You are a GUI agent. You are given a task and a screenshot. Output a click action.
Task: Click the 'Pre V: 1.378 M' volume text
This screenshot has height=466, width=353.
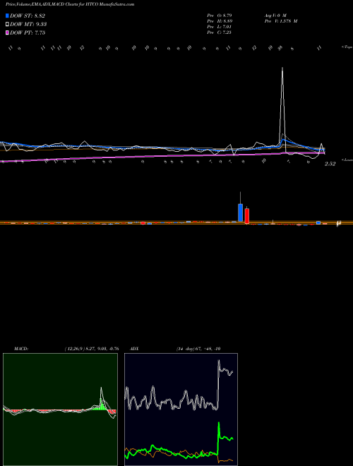tap(281, 21)
